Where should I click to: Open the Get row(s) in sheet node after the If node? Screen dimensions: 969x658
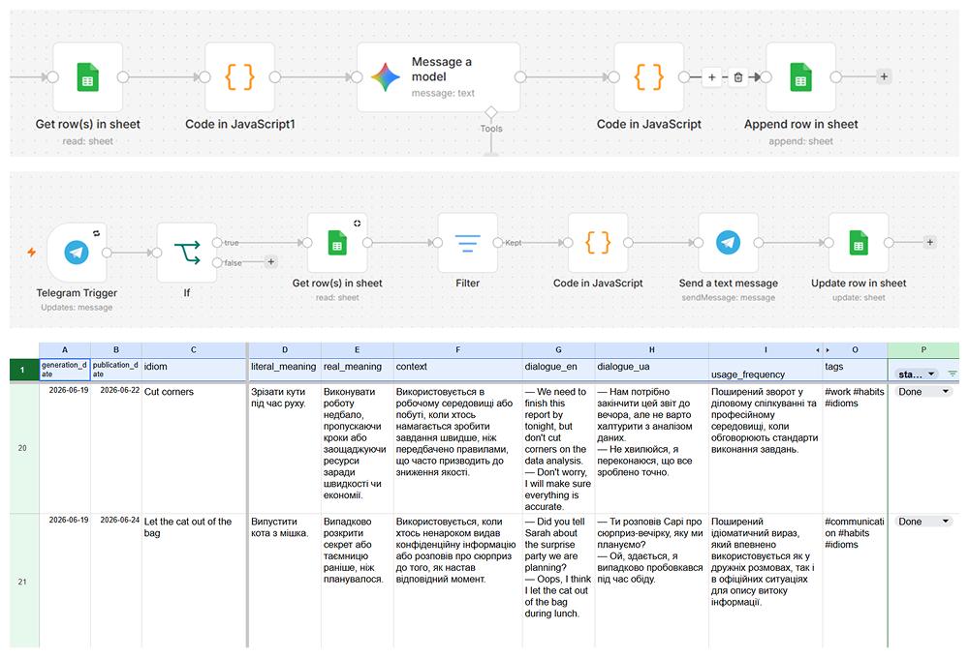[337, 243]
